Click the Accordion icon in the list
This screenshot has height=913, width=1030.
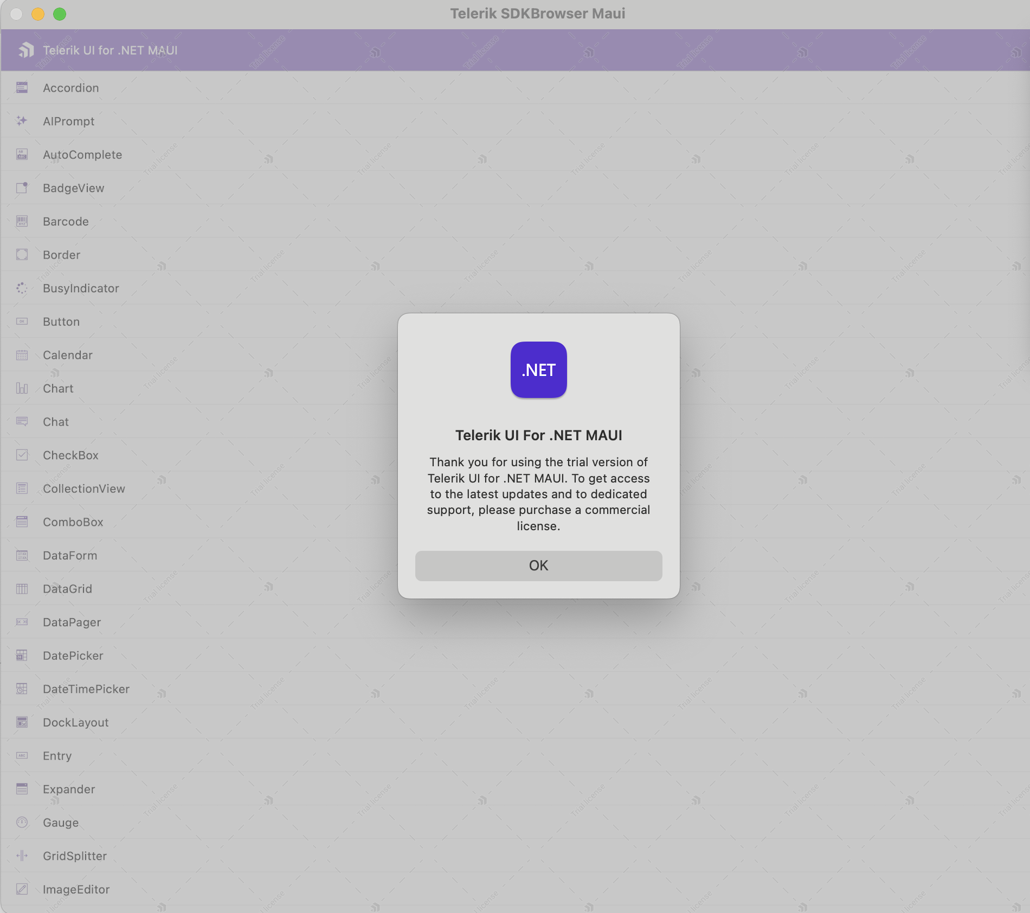coord(22,88)
